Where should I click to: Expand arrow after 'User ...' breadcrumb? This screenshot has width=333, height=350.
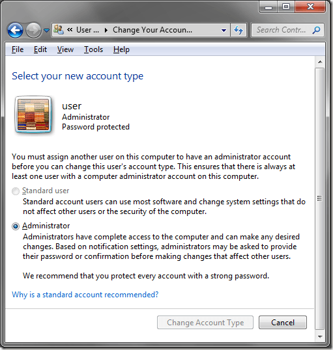pos(106,30)
